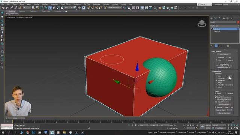This screenshot has width=240, height=135.
Task: Open the Customize menu
Action: 97,4
